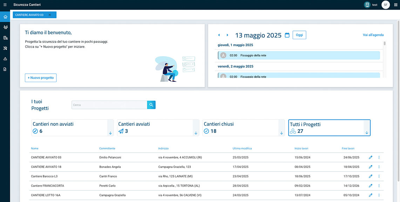The image size is (400, 202).
Task: Open the apps grid icon
Action: pyautogui.click(x=396, y=5)
